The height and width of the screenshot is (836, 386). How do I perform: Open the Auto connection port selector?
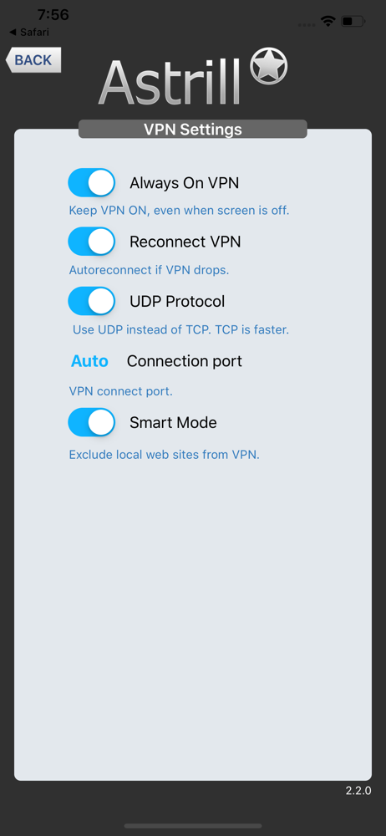point(89,361)
